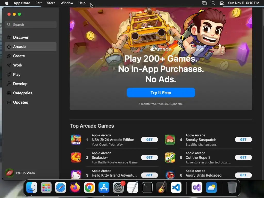Get Hello Kitty Island Adventure
The height and width of the screenshot is (198, 264).
pos(150,175)
